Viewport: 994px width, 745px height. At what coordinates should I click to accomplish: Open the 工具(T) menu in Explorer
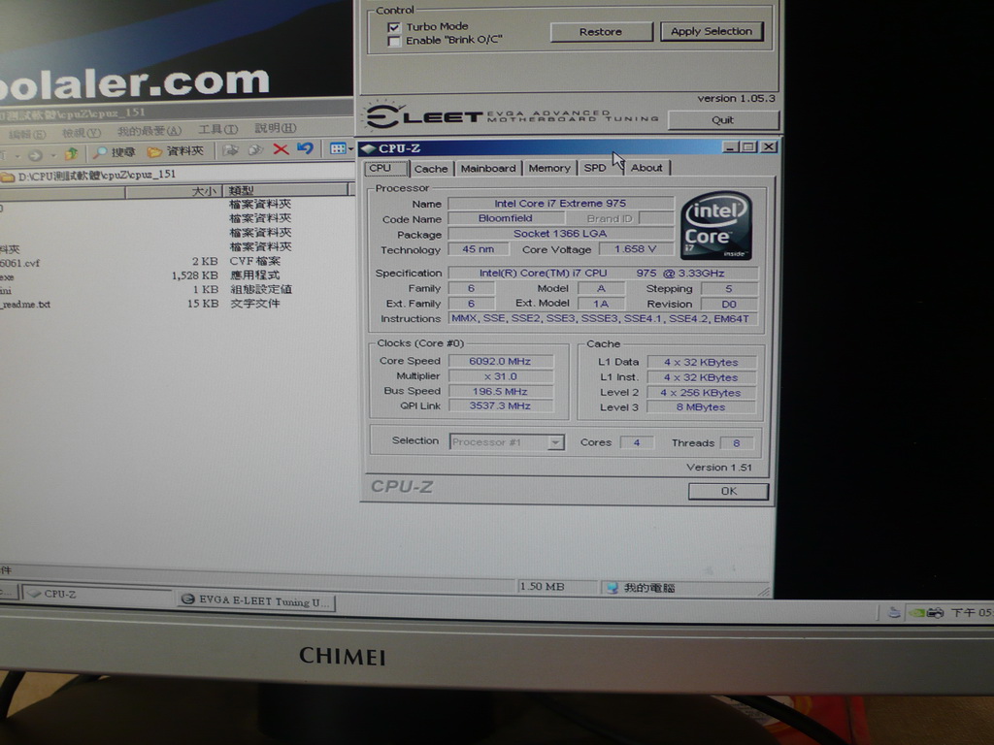(218, 129)
